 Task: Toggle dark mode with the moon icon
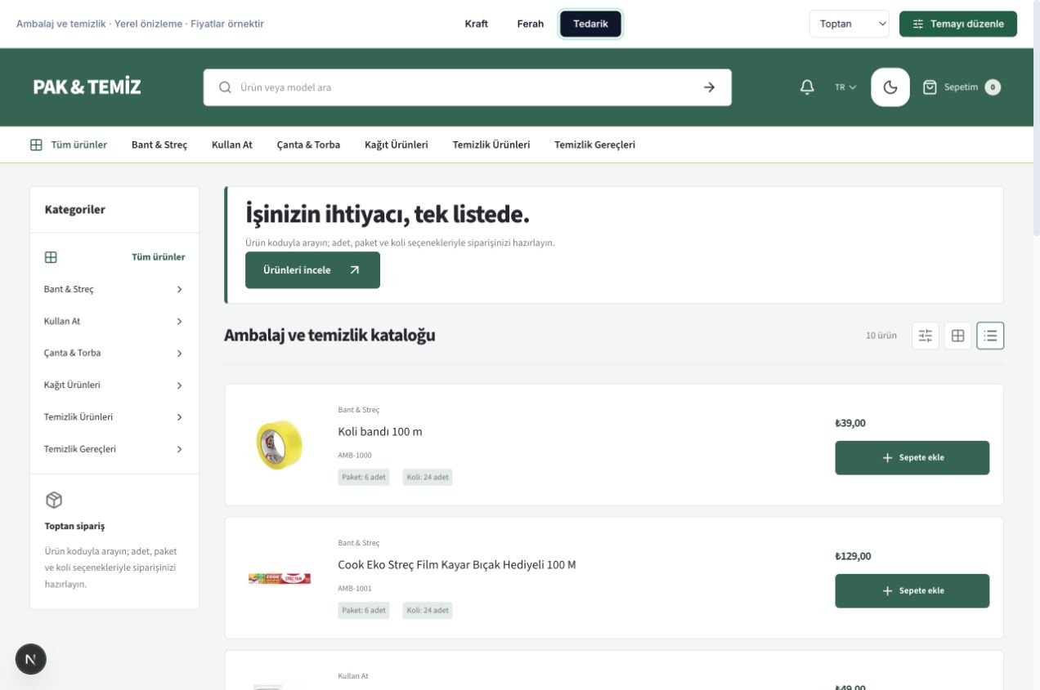pos(890,87)
